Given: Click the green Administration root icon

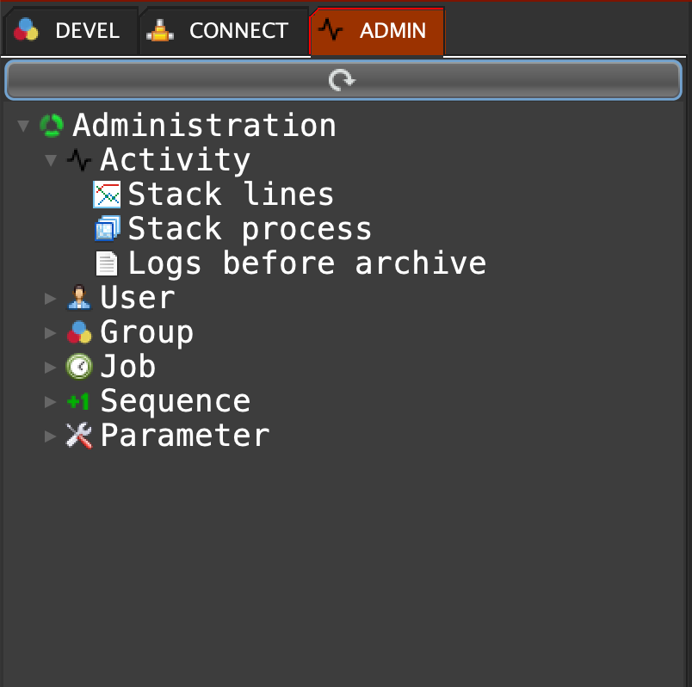Looking at the screenshot, I should 52,126.
